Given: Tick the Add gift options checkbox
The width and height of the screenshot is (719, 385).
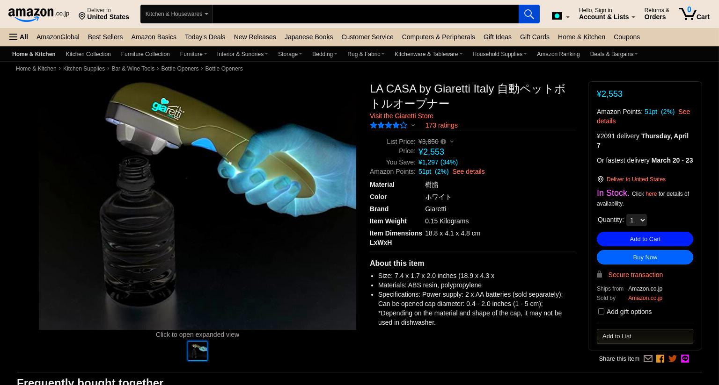Looking at the screenshot, I should pos(601,311).
